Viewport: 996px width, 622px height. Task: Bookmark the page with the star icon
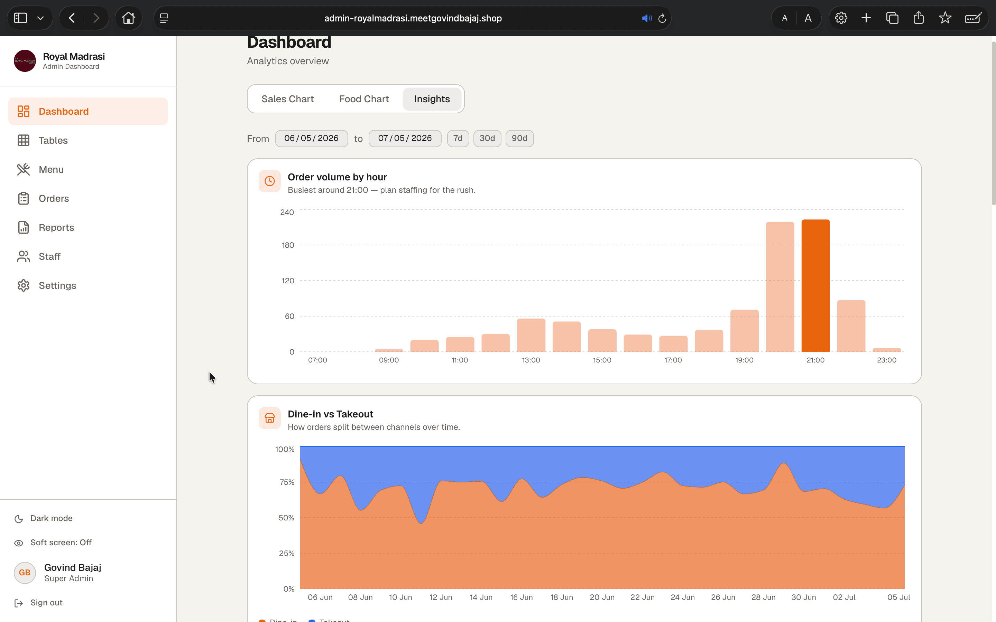click(x=945, y=18)
